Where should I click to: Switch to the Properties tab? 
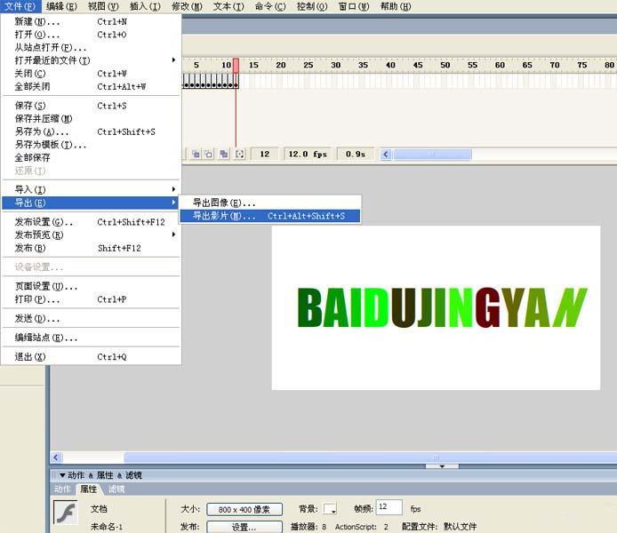89,489
